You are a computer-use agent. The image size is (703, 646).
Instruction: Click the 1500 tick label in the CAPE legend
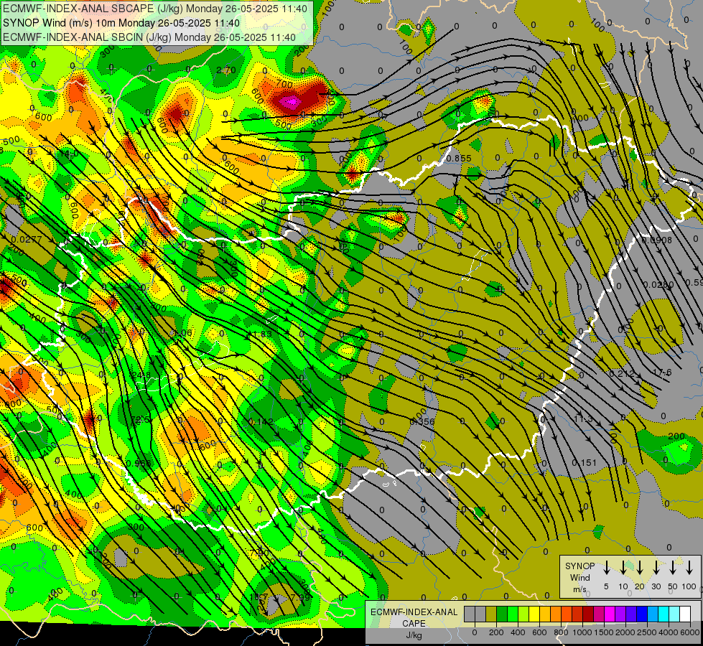[x=604, y=632]
